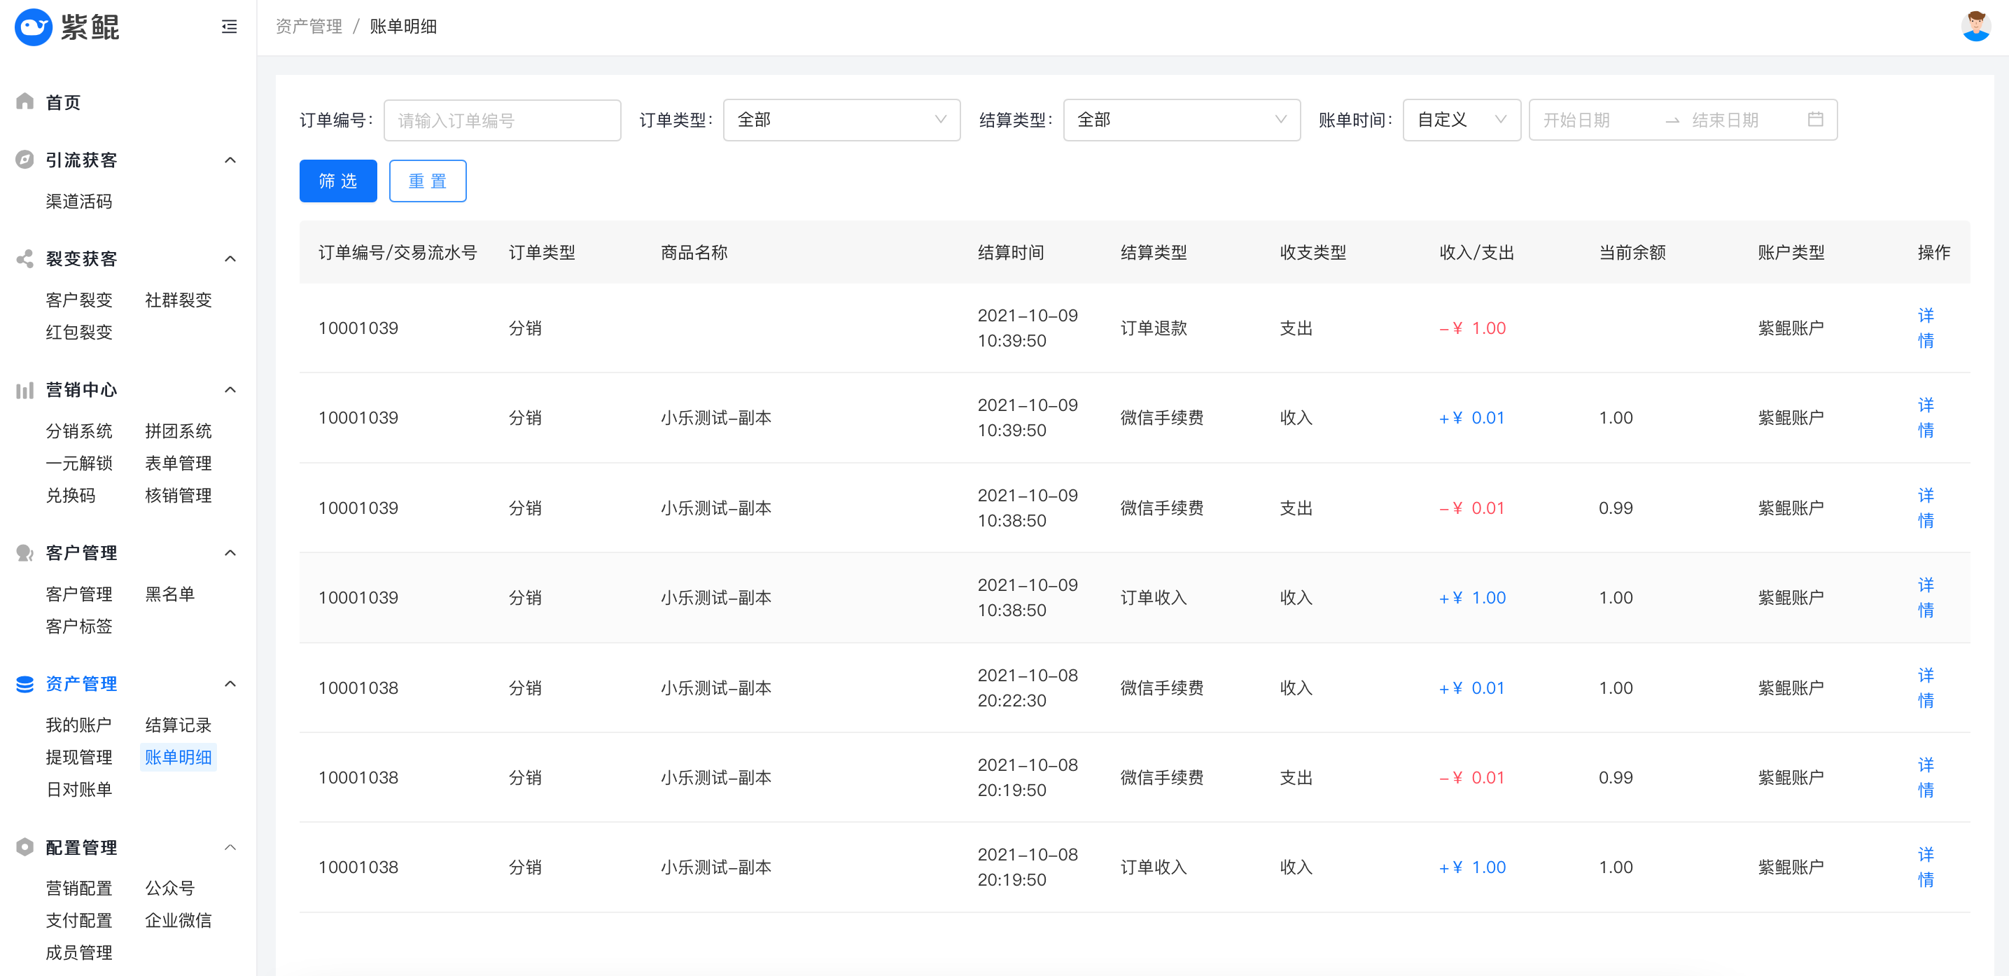Go to 结算记录 in the sidebar
Screen dimensions: 2009x976
coord(178,725)
